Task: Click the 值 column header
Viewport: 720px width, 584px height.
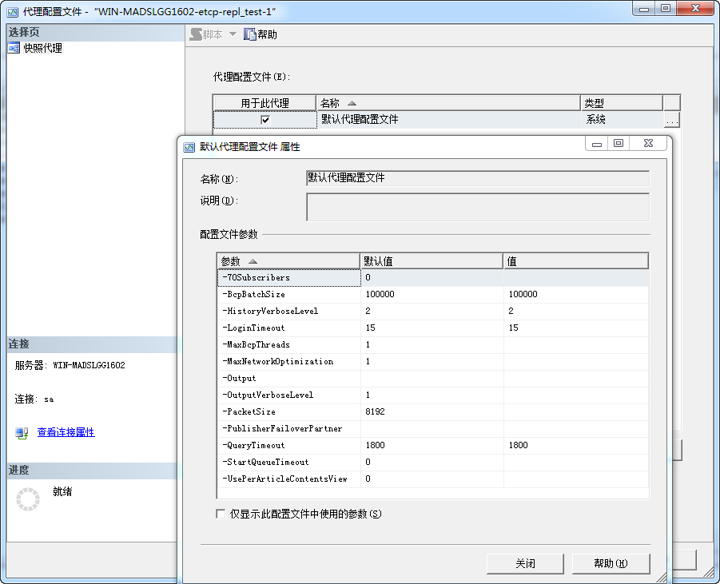Action: point(576,261)
